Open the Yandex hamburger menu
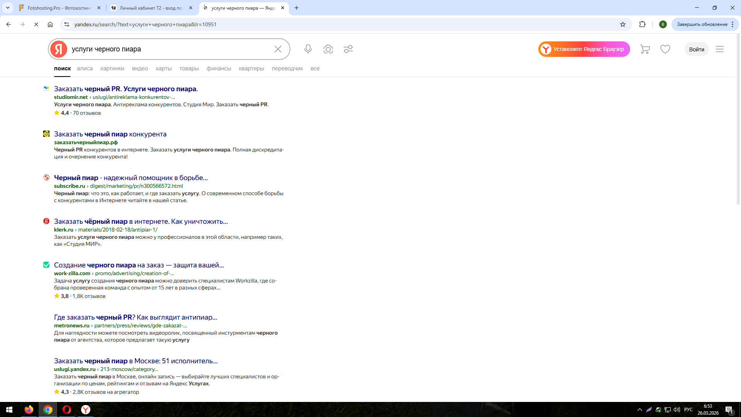Image resolution: width=741 pixels, height=417 pixels. [x=720, y=49]
